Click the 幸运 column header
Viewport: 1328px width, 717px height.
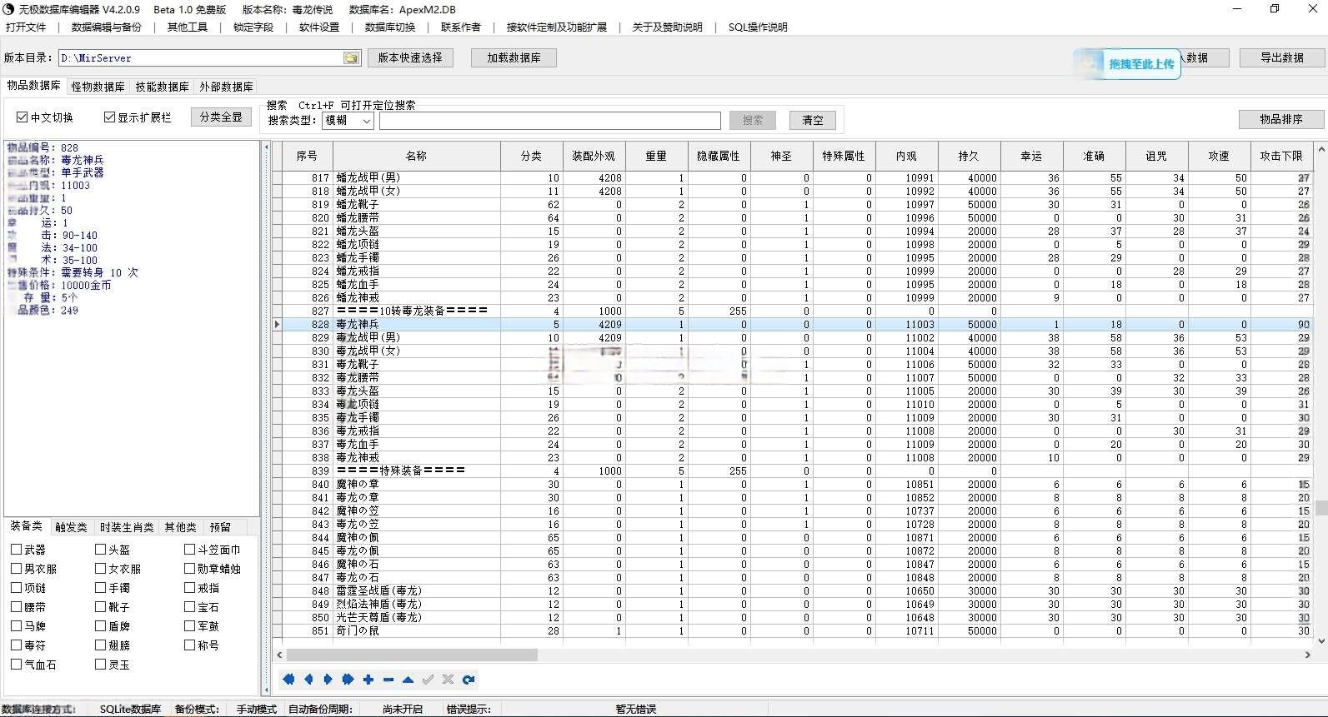click(x=1031, y=156)
